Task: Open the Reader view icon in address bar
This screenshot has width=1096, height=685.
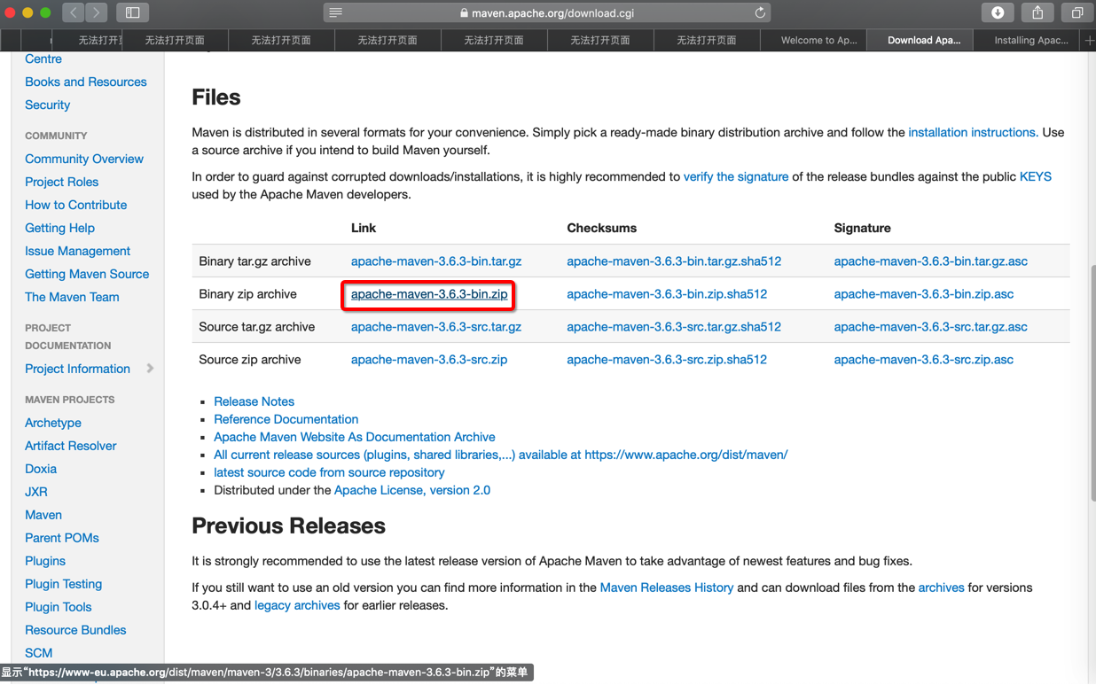Action: coord(335,13)
